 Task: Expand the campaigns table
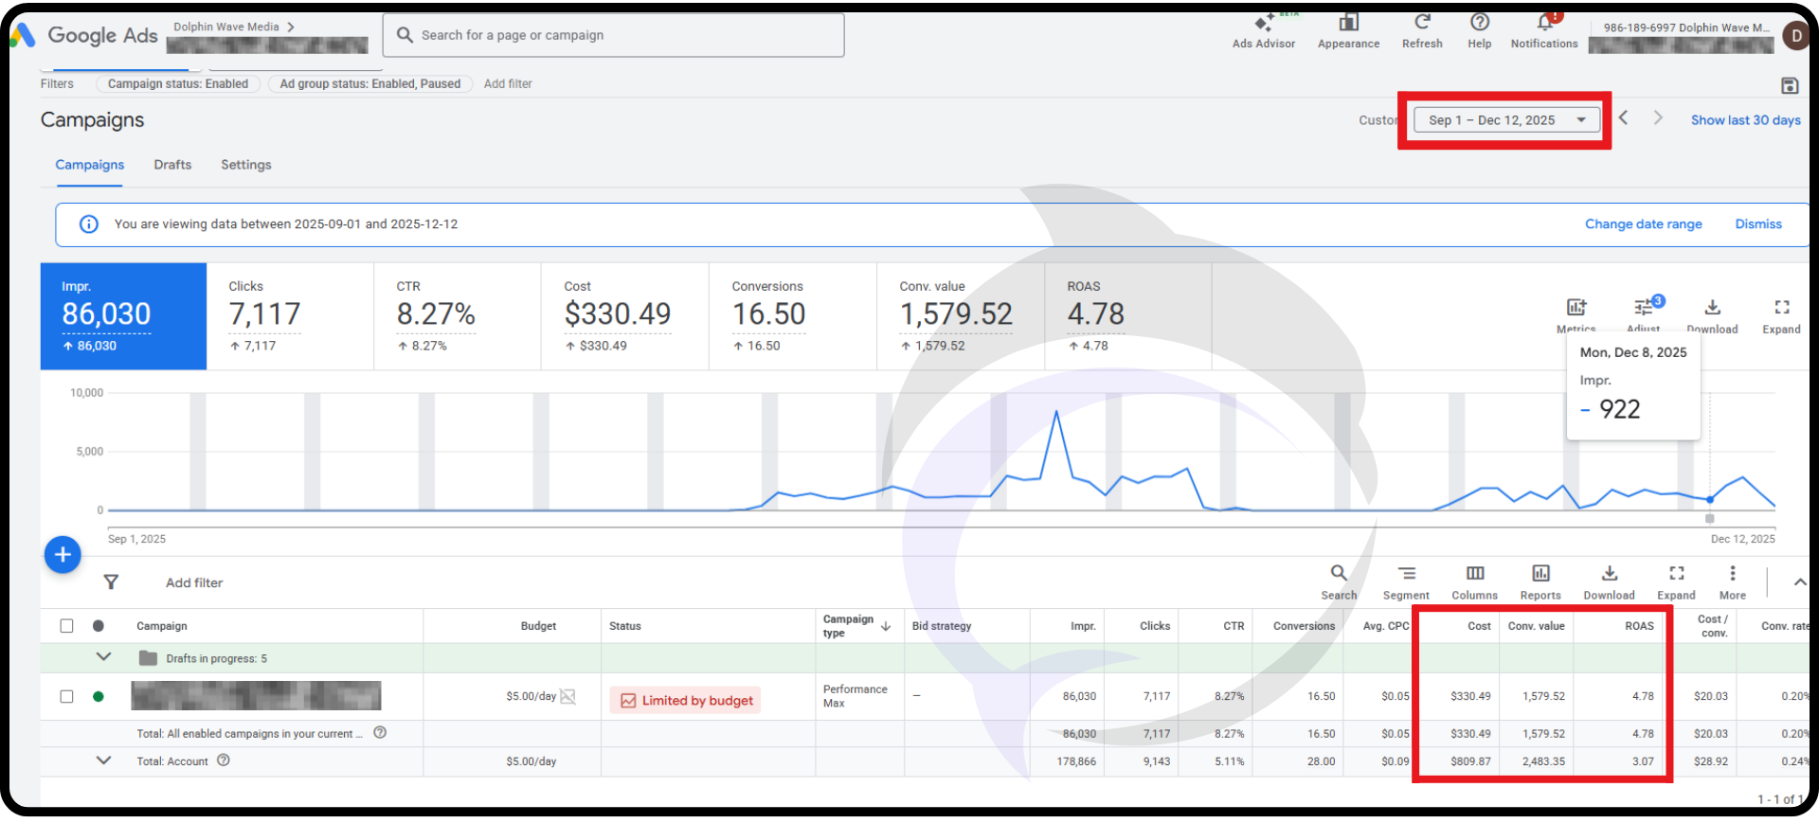[1676, 581]
